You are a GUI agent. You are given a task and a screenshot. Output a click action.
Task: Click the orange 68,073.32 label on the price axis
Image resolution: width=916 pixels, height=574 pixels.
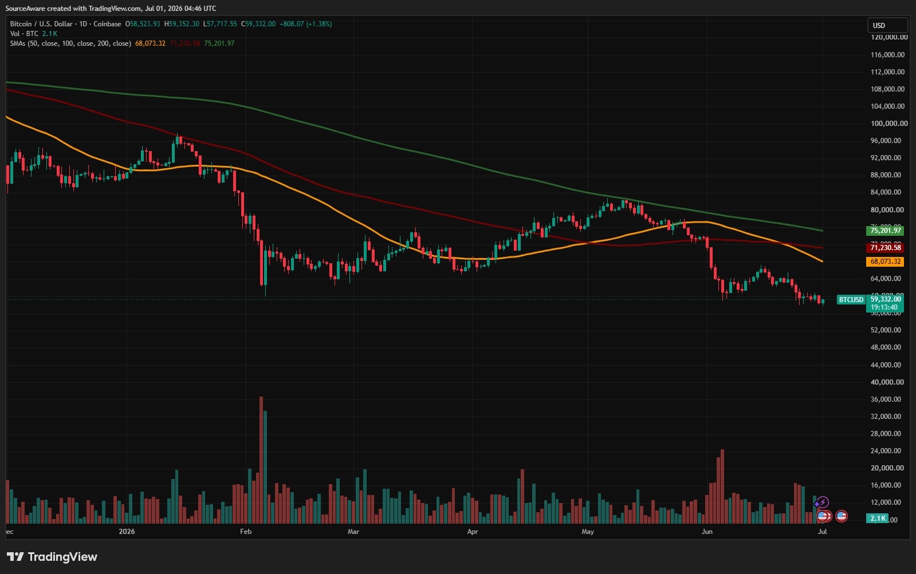point(885,262)
